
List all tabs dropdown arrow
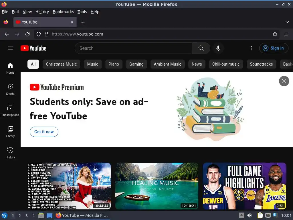click(287, 22)
